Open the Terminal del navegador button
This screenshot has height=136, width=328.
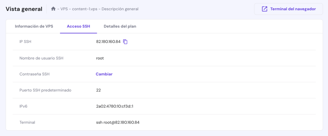coord(289,9)
